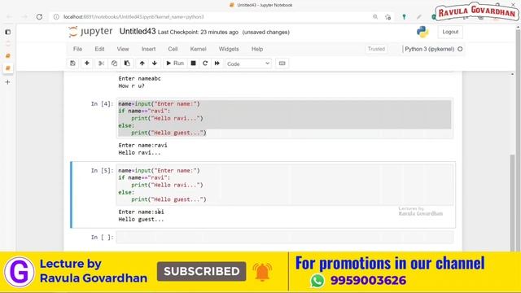The image size is (521, 293).
Task: Click the WhatsApp icon in banner
Action: 317,280
